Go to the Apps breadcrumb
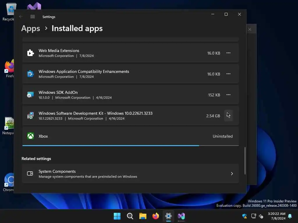Screen dimensions: 298x223 (31, 28)
